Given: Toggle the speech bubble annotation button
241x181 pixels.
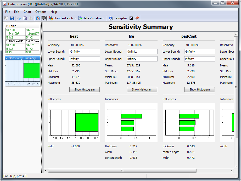Looking at the screenshot, I should 43,18.
